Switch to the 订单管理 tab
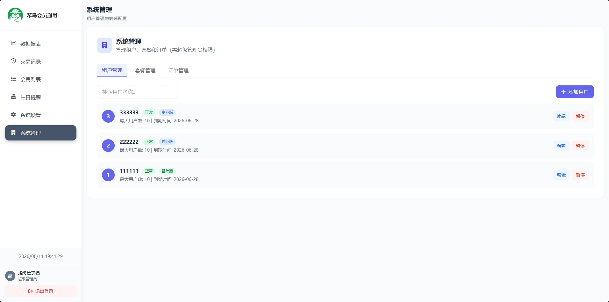Viewport: 609px width, 302px height. pos(178,70)
